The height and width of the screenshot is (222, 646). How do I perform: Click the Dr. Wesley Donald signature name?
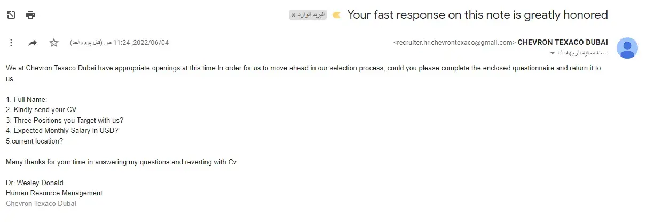click(x=35, y=183)
